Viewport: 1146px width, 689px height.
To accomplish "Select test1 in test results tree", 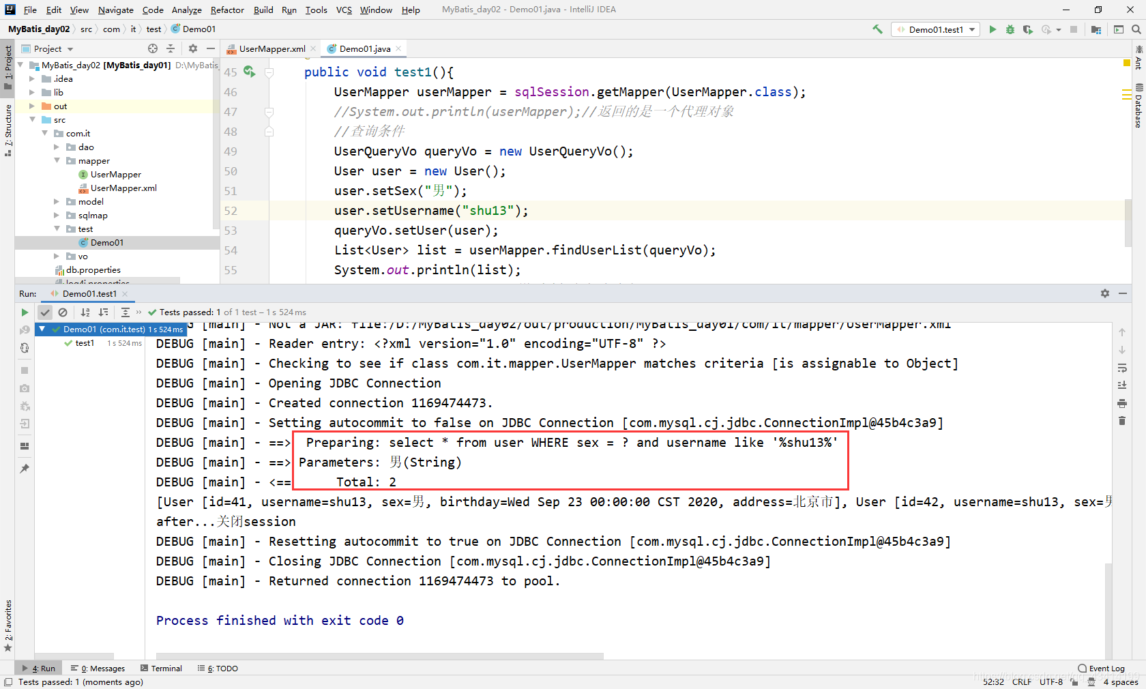I will pyautogui.click(x=85, y=343).
